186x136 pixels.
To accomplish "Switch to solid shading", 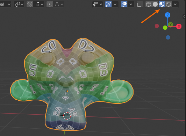I will click(155, 5).
